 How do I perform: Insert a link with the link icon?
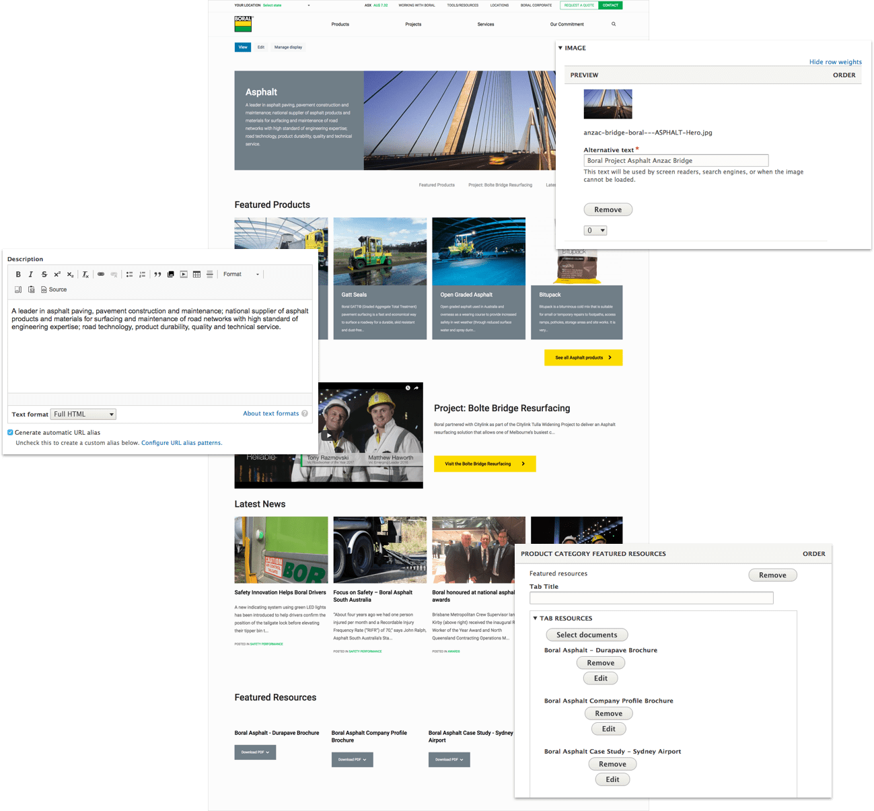tap(101, 275)
